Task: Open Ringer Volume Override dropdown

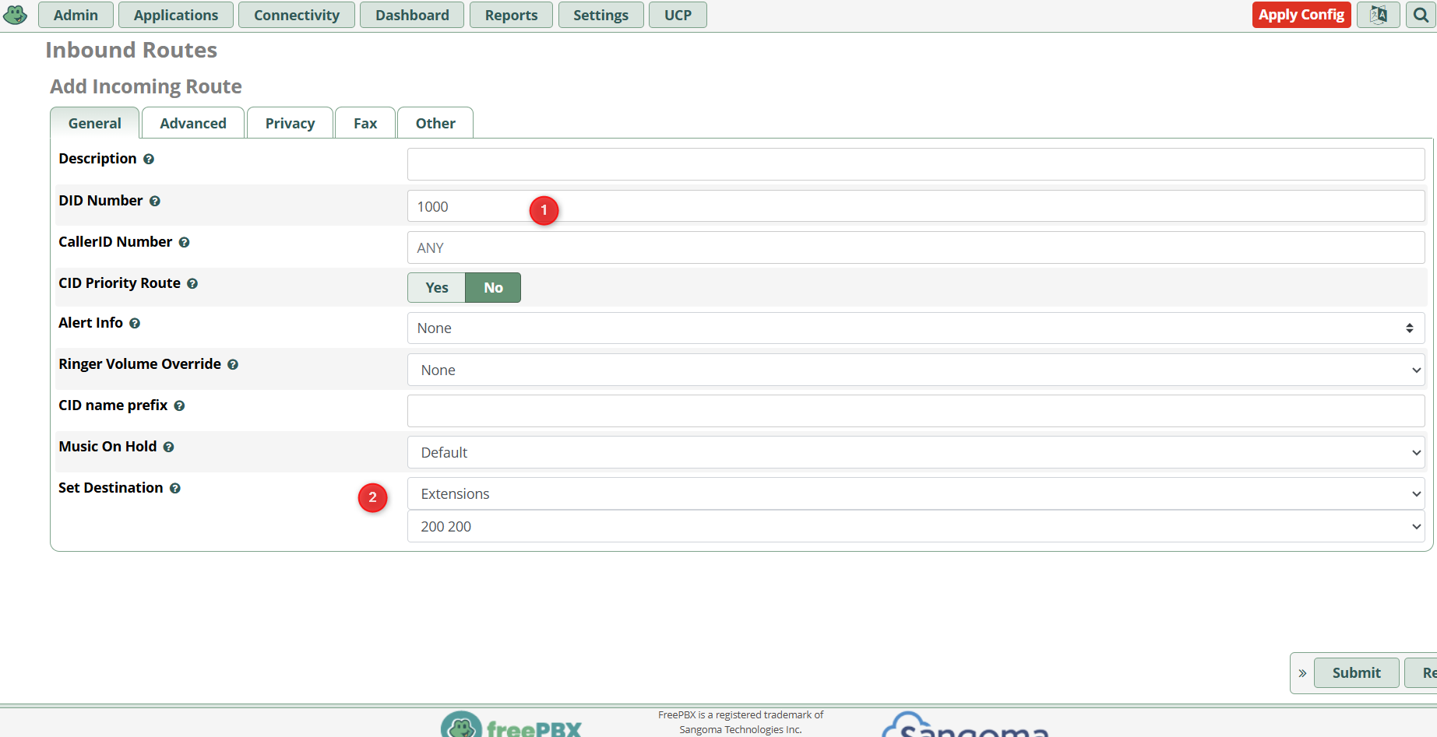Action: pyautogui.click(x=916, y=370)
